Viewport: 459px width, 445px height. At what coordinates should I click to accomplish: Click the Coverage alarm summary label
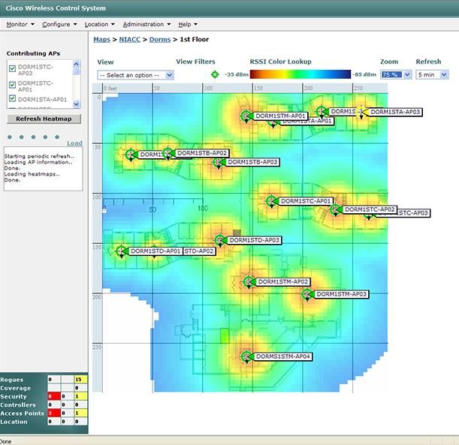pos(16,388)
